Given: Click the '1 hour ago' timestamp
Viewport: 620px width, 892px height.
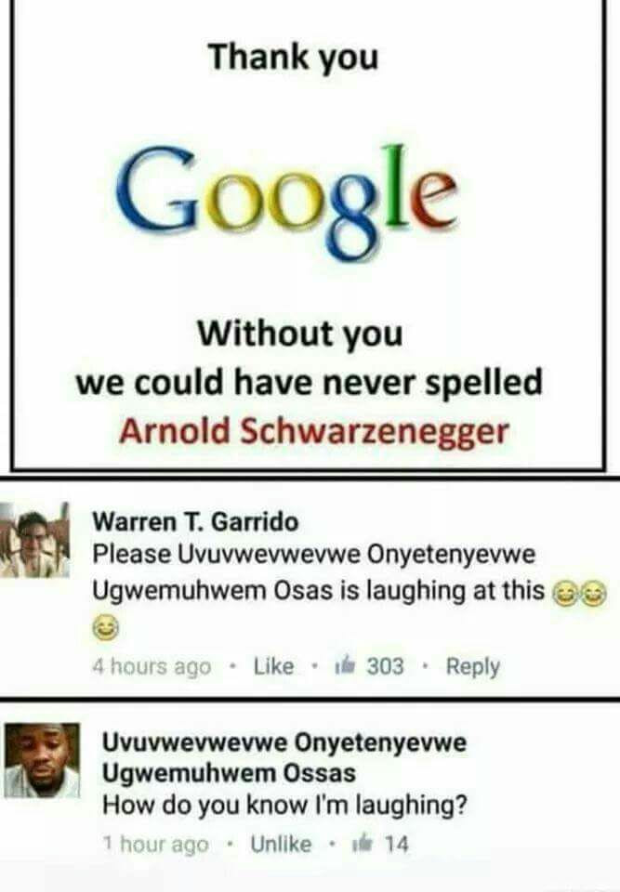Looking at the screenshot, I should point(155,845).
